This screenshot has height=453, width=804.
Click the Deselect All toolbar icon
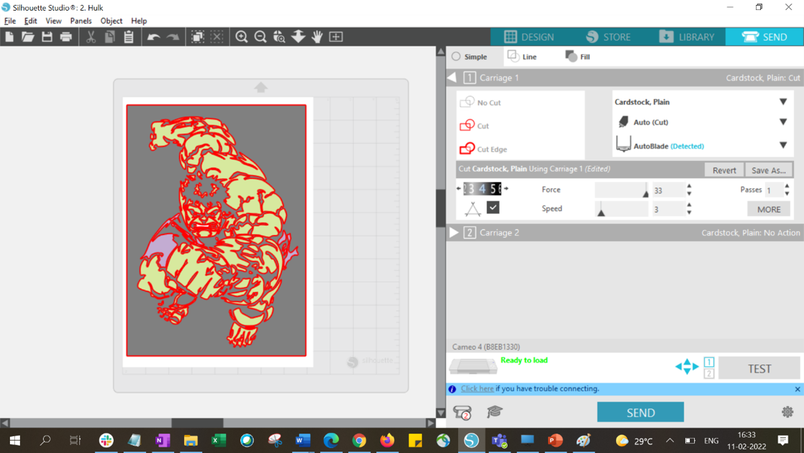click(x=217, y=37)
